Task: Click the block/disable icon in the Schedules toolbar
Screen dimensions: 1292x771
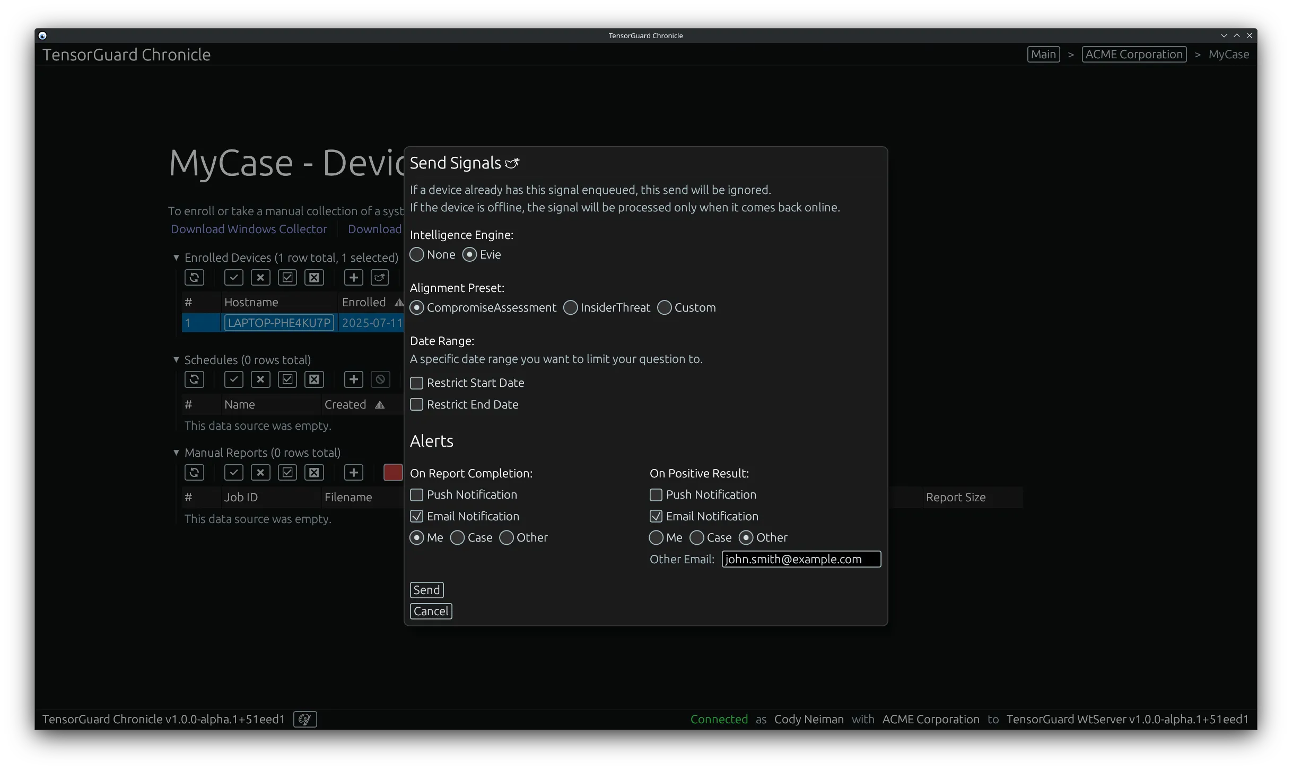Action: click(380, 379)
